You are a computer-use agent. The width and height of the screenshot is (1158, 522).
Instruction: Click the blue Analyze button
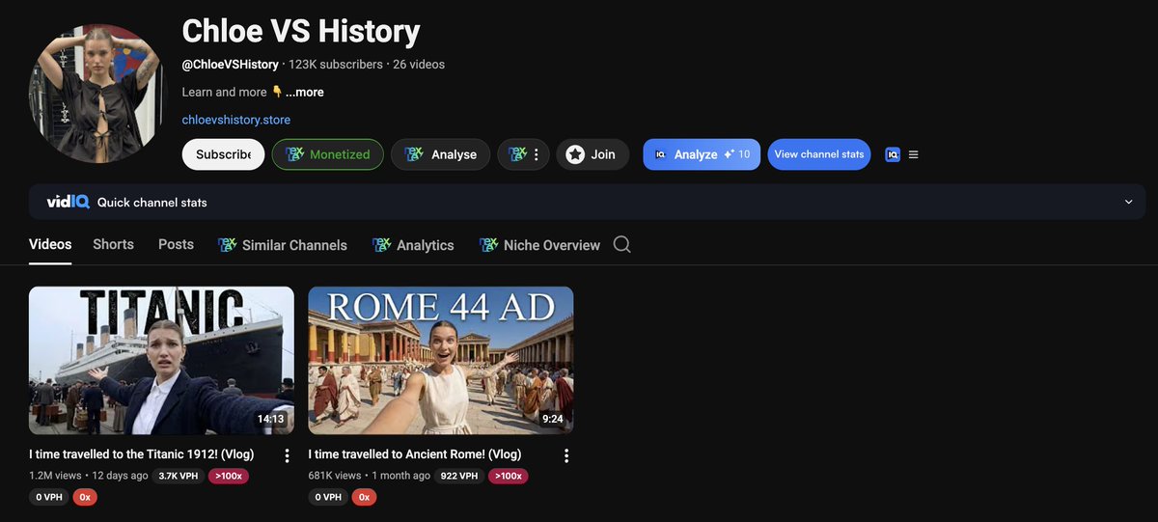[x=702, y=154]
